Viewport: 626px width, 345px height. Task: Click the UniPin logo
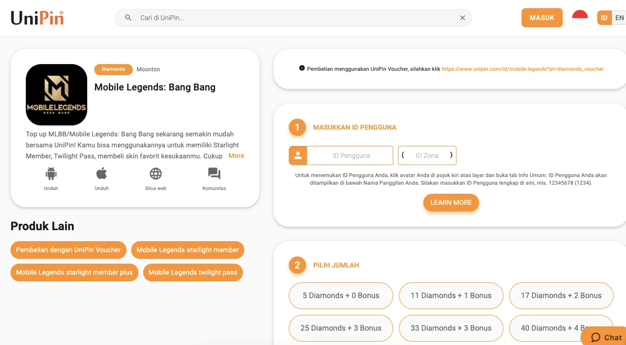(x=37, y=18)
